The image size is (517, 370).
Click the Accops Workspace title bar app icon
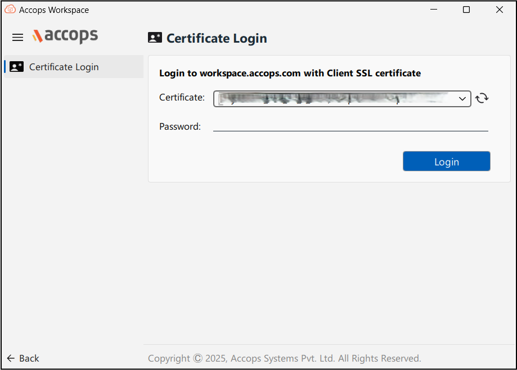pos(10,9)
